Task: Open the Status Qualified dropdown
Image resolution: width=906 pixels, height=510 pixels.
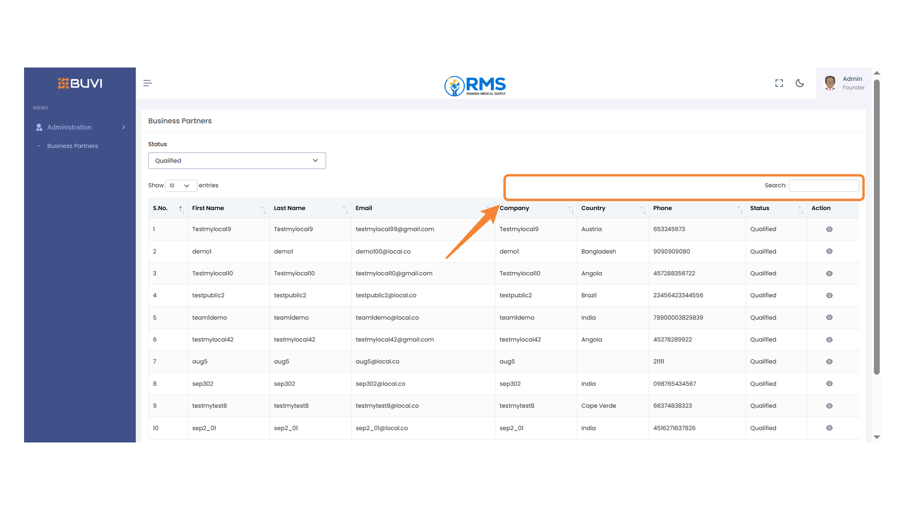Action: (237, 161)
